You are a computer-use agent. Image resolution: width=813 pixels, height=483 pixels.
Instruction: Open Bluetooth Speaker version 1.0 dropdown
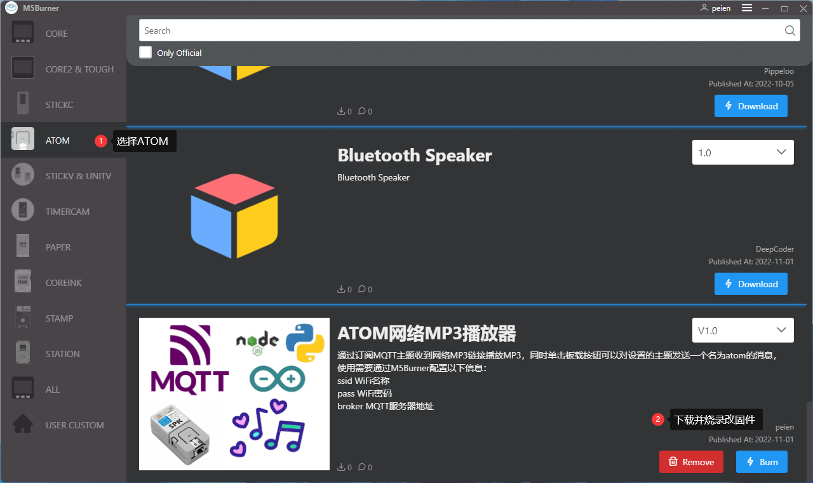(x=742, y=153)
